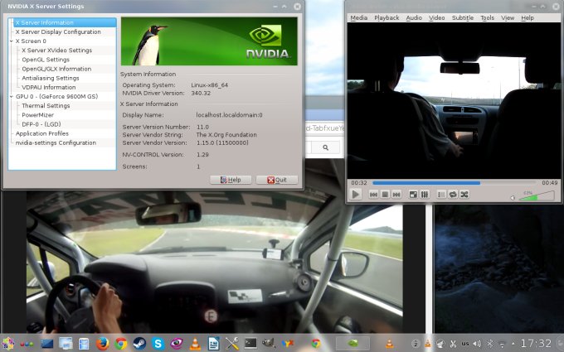
Task: Select nvidia-settings Configuration
Action: pos(56,142)
